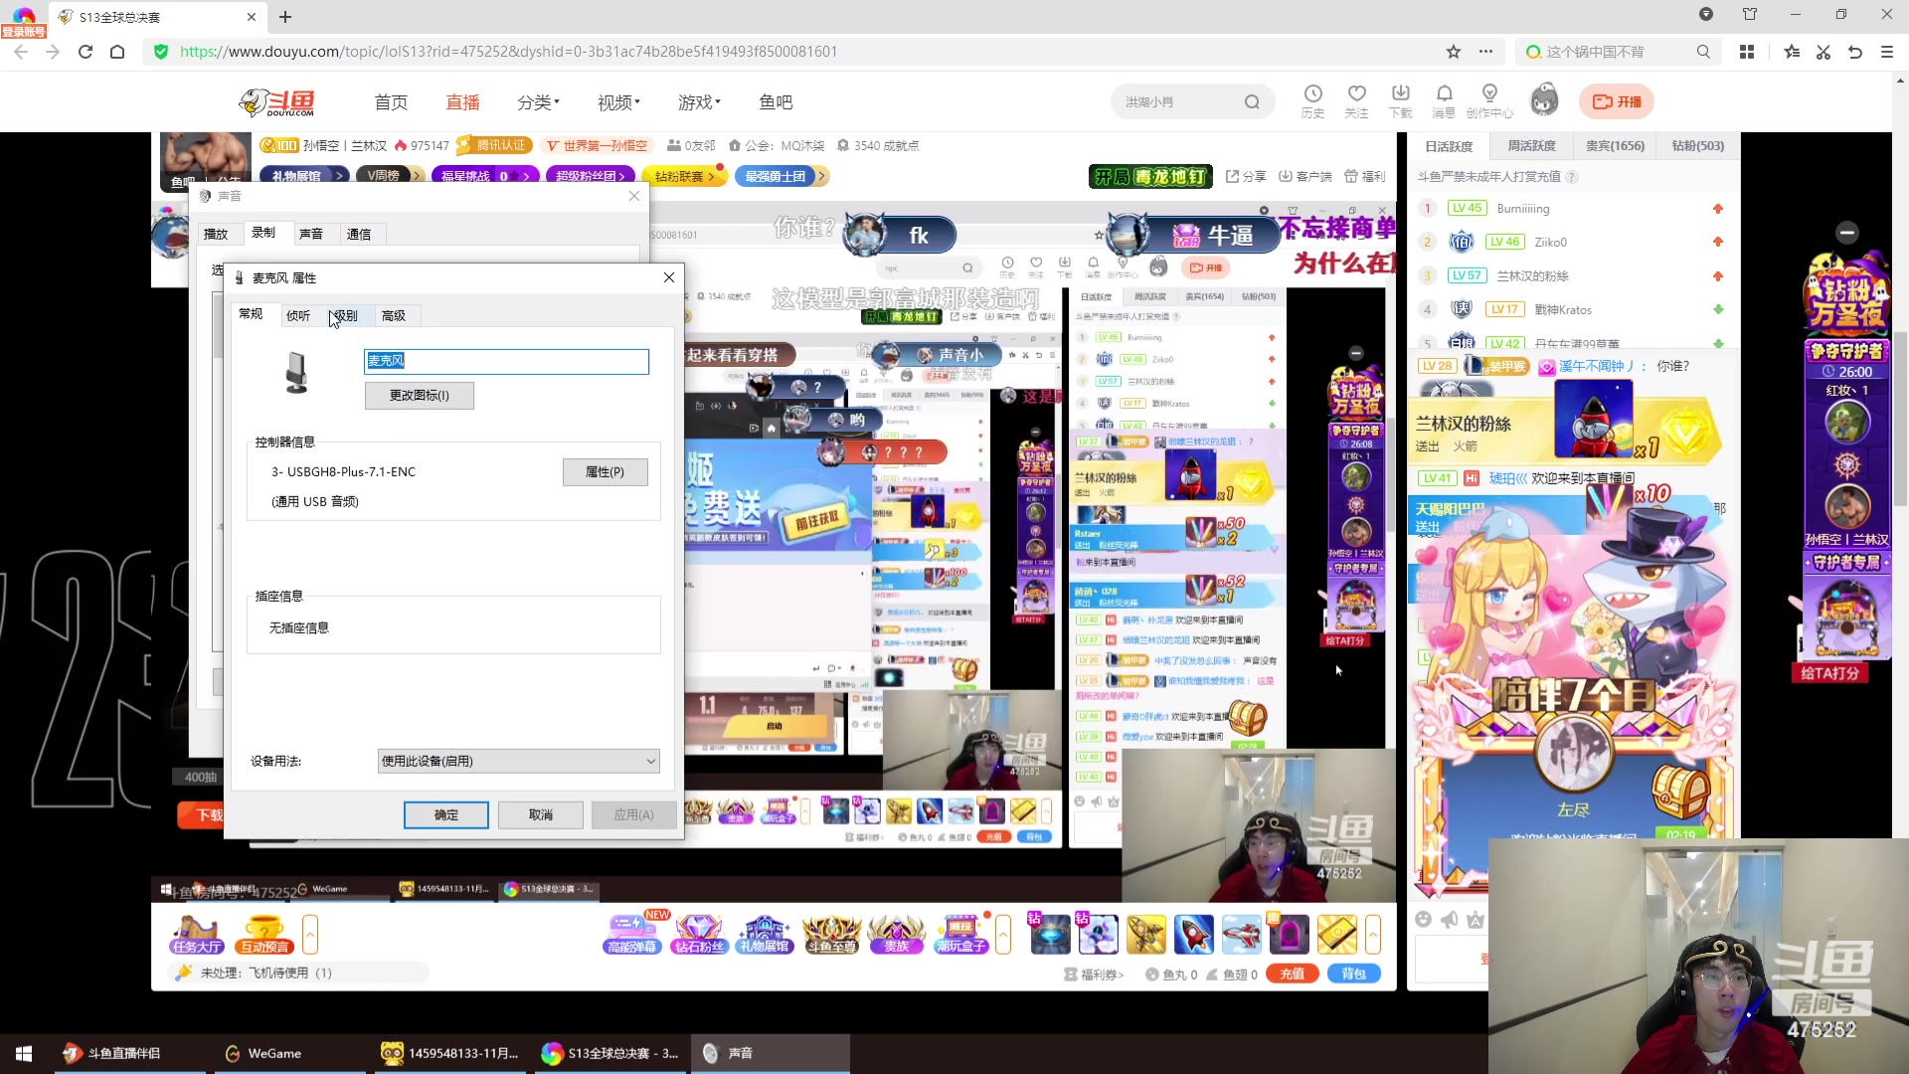Click the 客户端 client download link
The image size is (1909, 1074).
(1305, 176)
